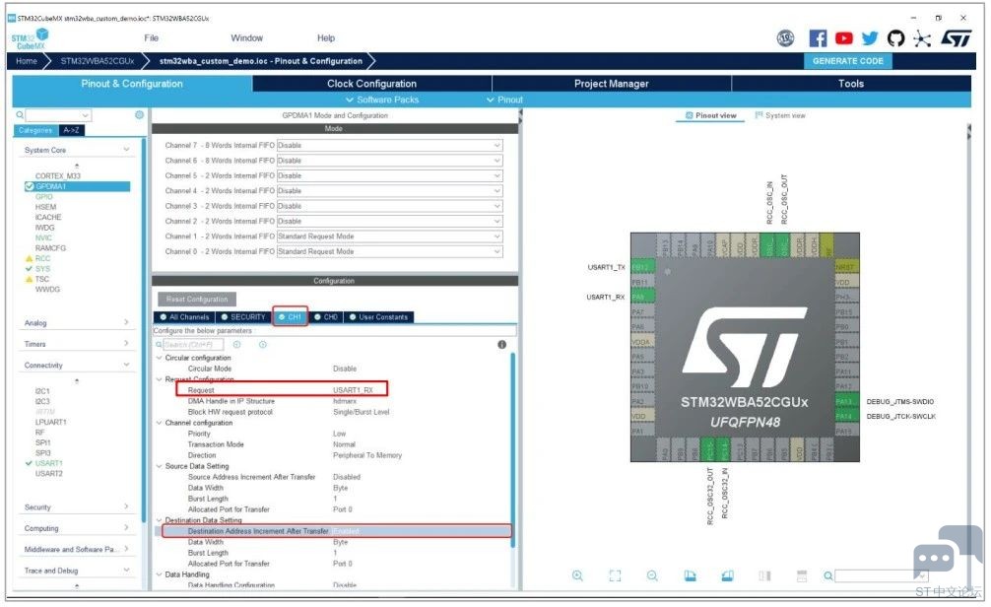Collapse Source Data Setting section
The height and width of the screenshot is (607, 991).
[x=159, y=466]
